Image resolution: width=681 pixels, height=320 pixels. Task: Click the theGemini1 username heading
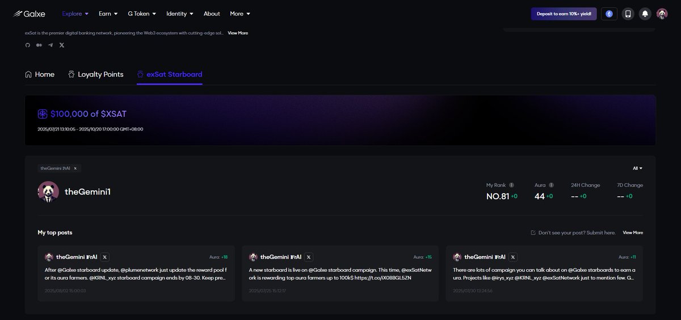pyautogui.click(x=87, y=192)
